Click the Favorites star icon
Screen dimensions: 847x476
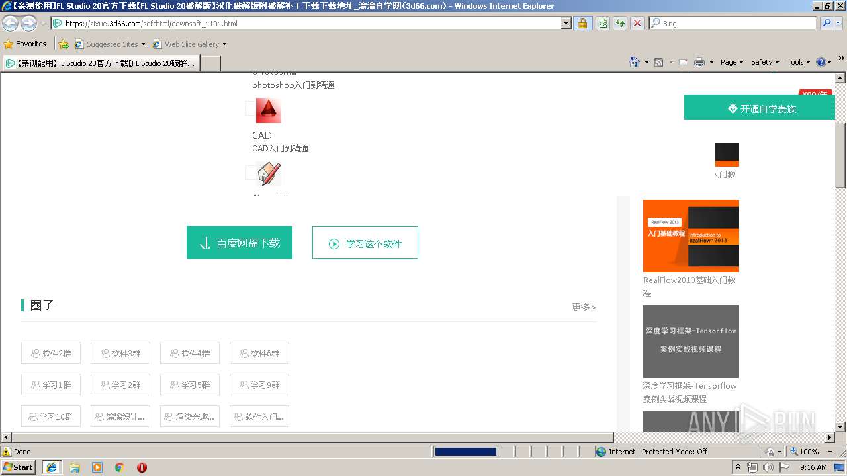[x=9, y=44]
